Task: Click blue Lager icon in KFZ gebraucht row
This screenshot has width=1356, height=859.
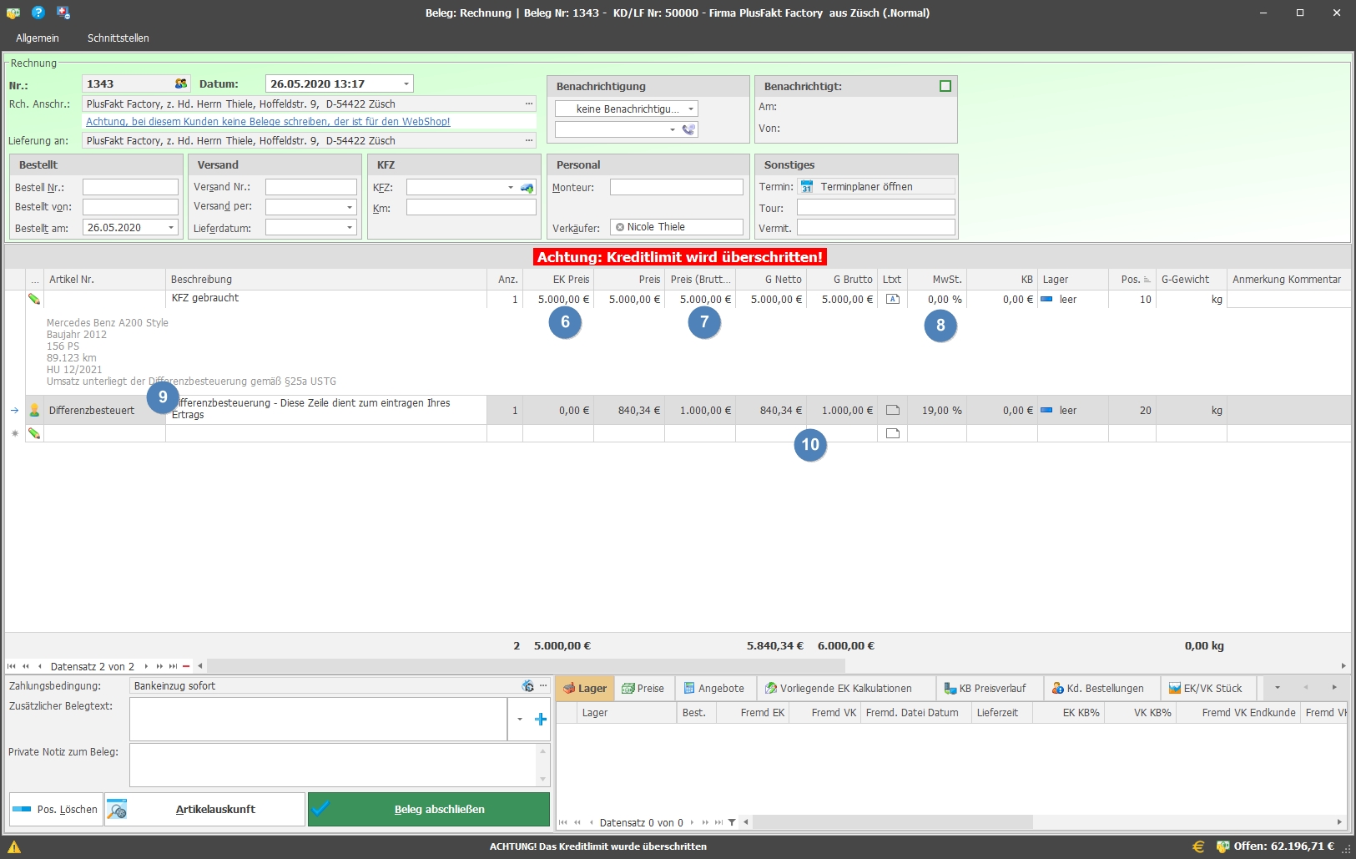Action: pos(1046,299)
